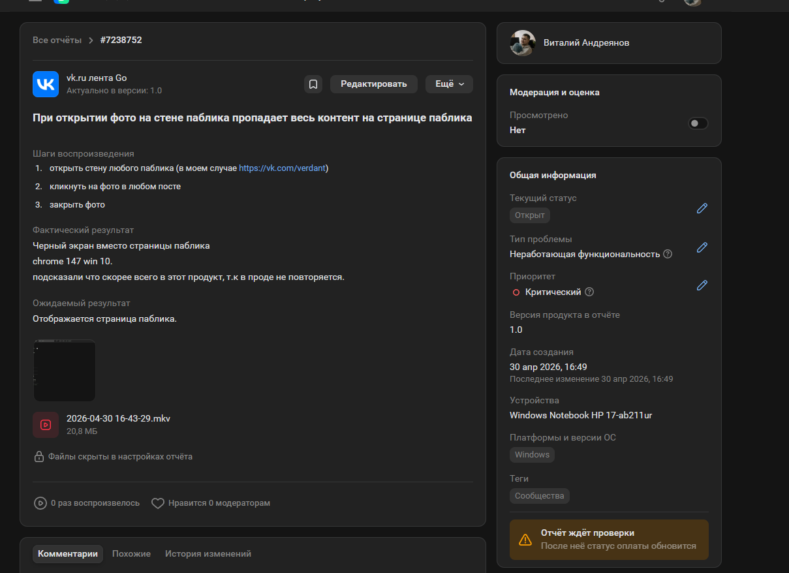Click the Общая информация heading
This screenshot has width=789, height=573.
pos(553,175)
